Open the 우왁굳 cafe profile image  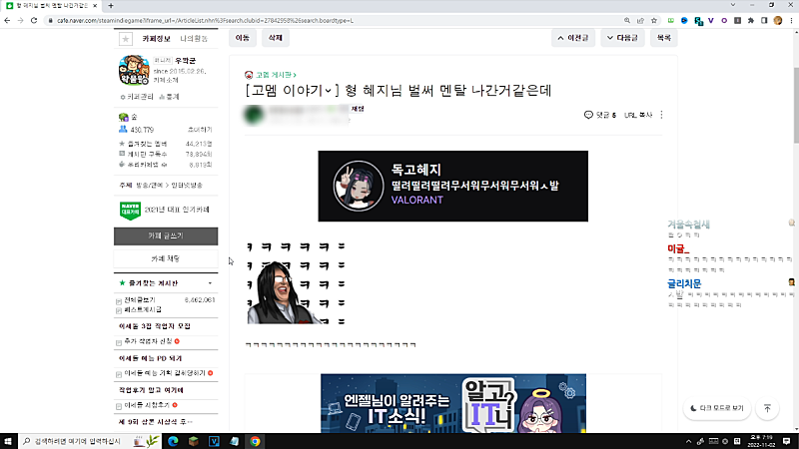(134, 70)
